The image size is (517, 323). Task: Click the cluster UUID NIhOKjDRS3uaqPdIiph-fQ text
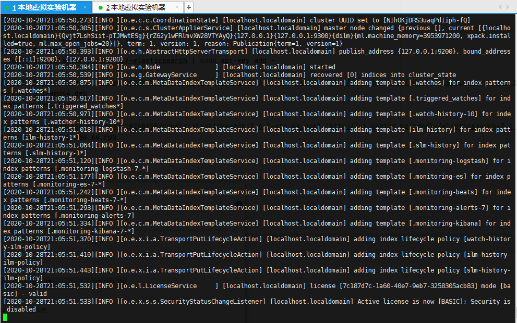(x=427, y=20)
